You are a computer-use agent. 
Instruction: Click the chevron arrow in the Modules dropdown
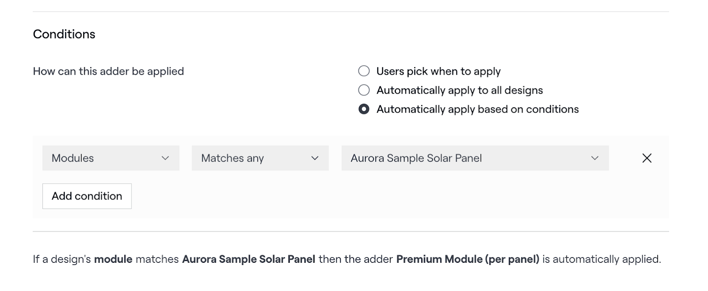pos(165,158)
